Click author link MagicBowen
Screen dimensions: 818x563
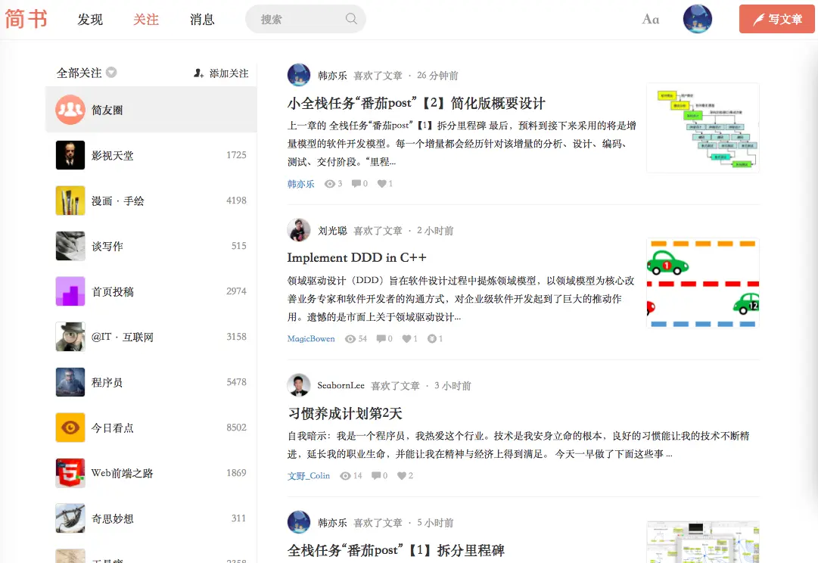(x=311, y=339)
